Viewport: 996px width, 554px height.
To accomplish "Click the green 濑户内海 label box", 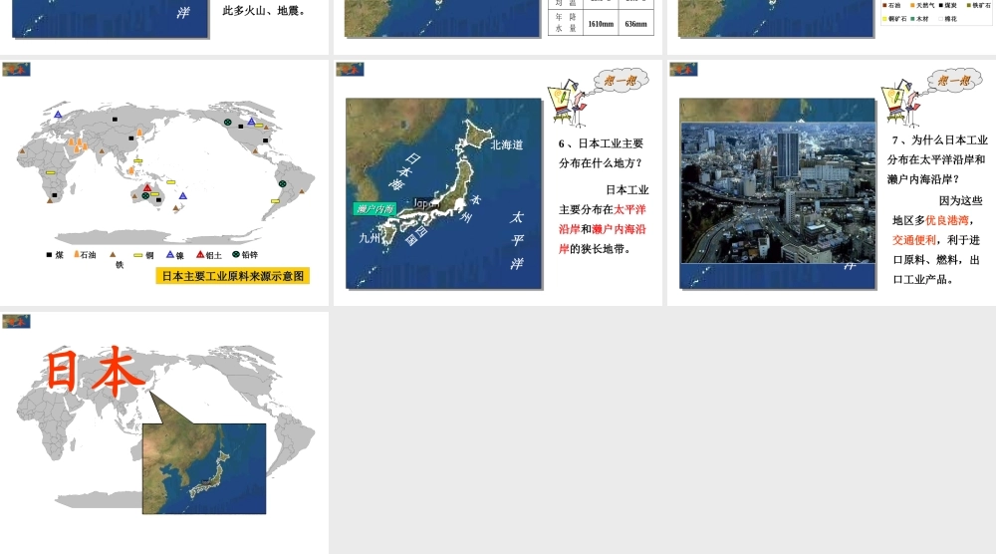I will click(374, 209).
